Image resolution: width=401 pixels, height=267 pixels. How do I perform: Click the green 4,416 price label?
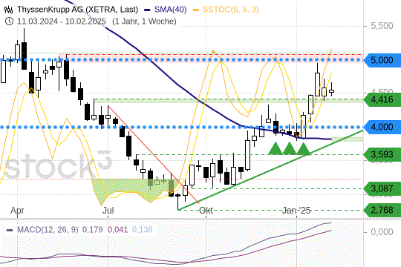(x=382, y=99)
